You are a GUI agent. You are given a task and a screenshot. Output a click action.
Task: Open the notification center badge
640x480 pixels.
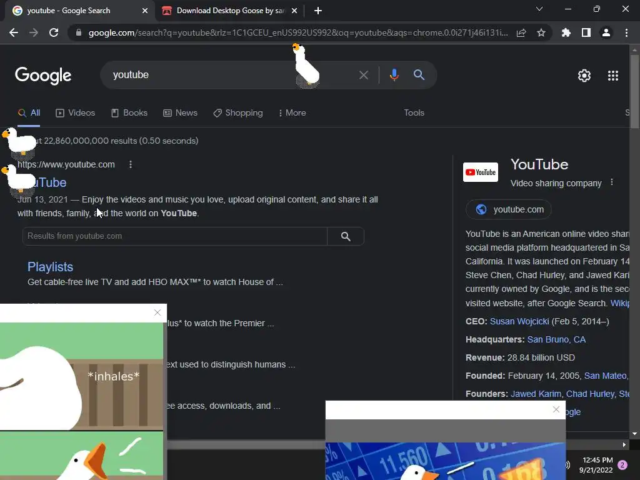622,465
